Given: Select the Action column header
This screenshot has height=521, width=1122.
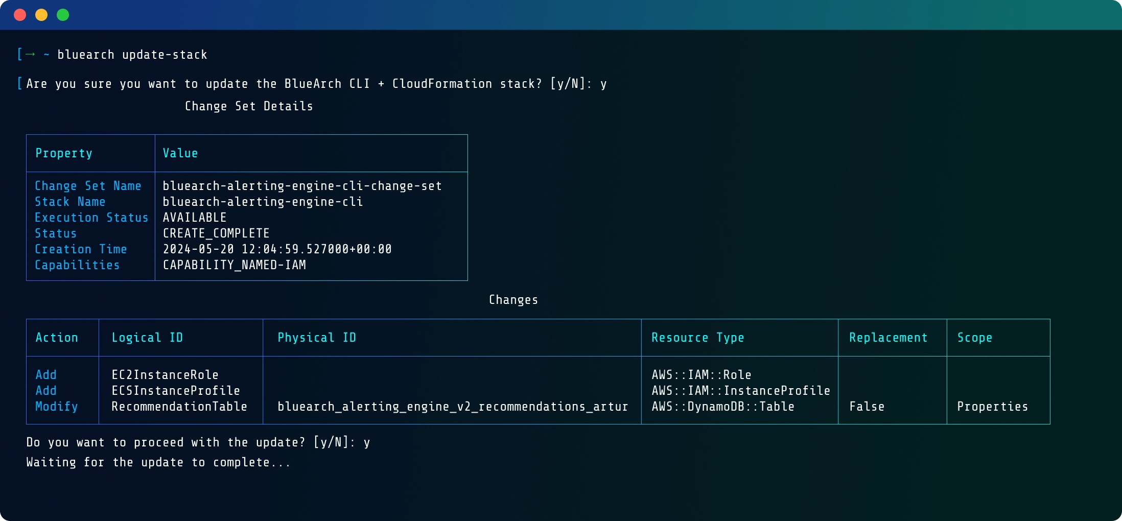Looking at the screenshot, I should [x=57, y=337].
